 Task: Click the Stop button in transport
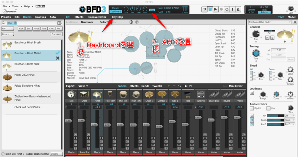(x=210, y=9)
